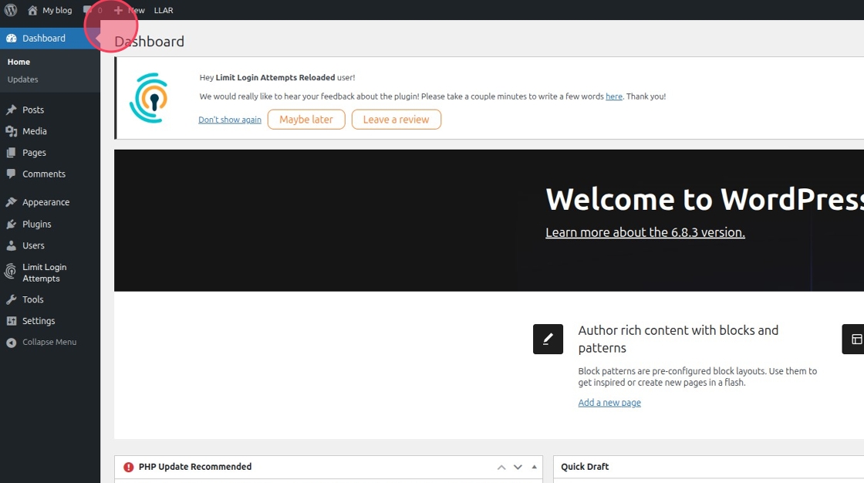Click the Media library icon
Image resolution: width=864 pixels, height=483 pixels.
(11, 131)
